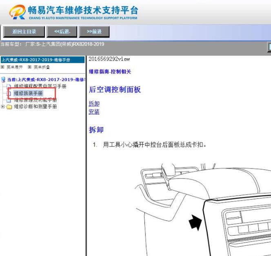Viewport: 271px width, 256px height.
Task: Open 维修拆装手册 tree item
Action: click(x=28, y=93)
